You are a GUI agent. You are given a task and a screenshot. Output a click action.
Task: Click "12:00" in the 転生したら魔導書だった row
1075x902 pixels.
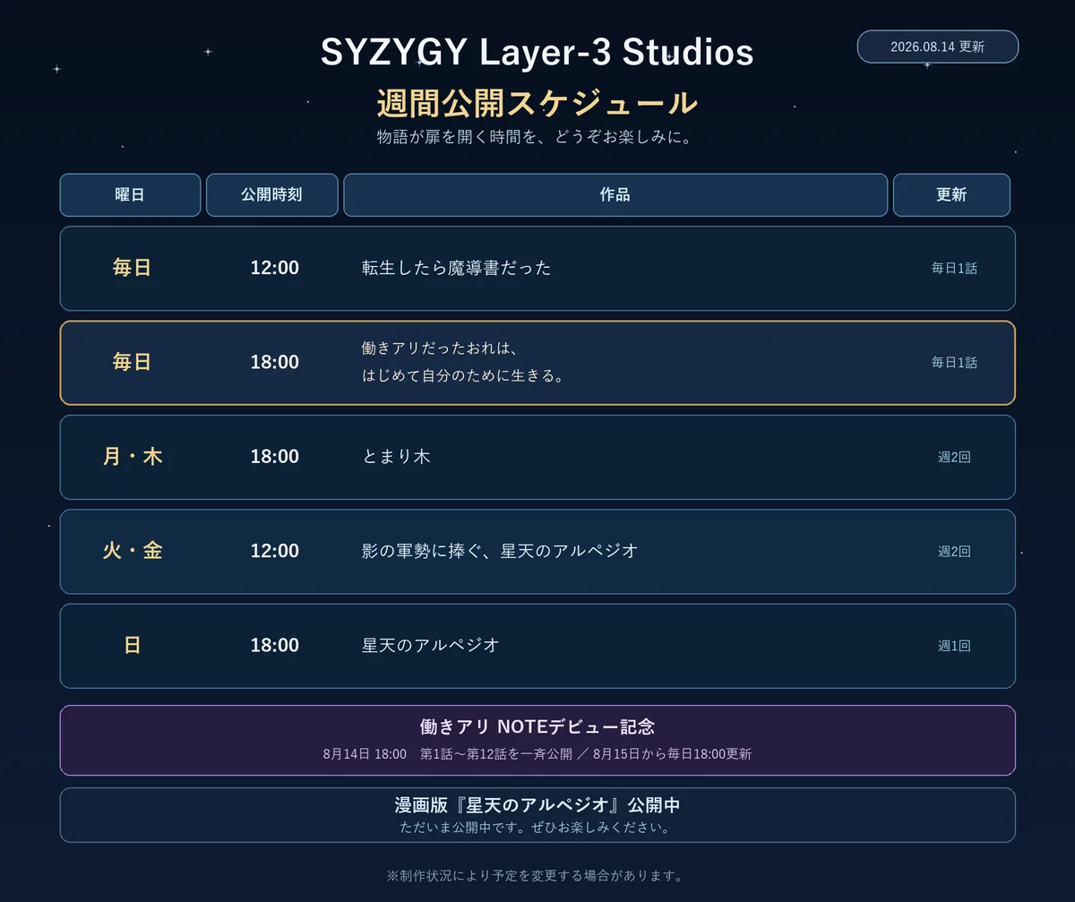(274, 268)
